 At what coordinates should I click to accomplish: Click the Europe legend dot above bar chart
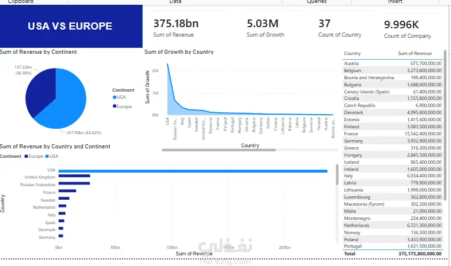(26, 156)
